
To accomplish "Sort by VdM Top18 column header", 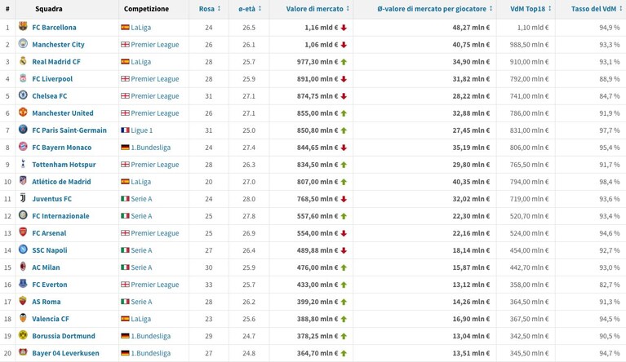I will pos(531,9).
